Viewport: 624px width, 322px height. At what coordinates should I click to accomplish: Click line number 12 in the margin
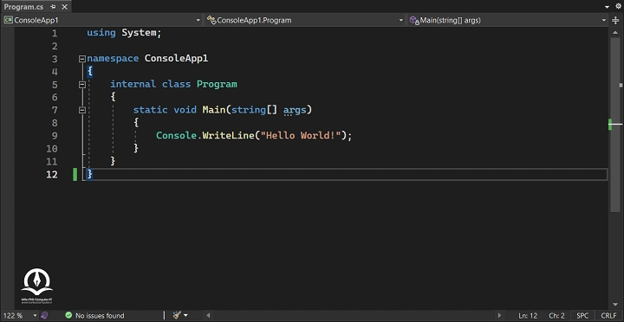(x=52, y=174)
